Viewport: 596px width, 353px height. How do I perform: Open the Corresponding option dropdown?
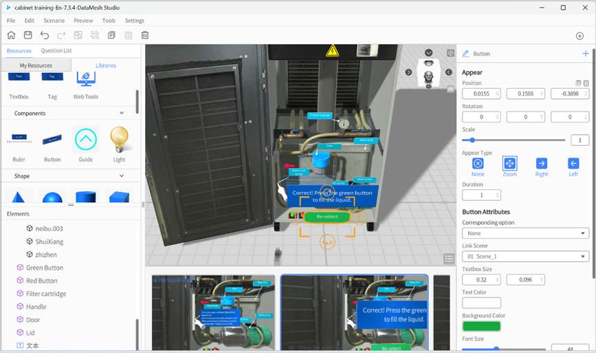tap(525, 233)
